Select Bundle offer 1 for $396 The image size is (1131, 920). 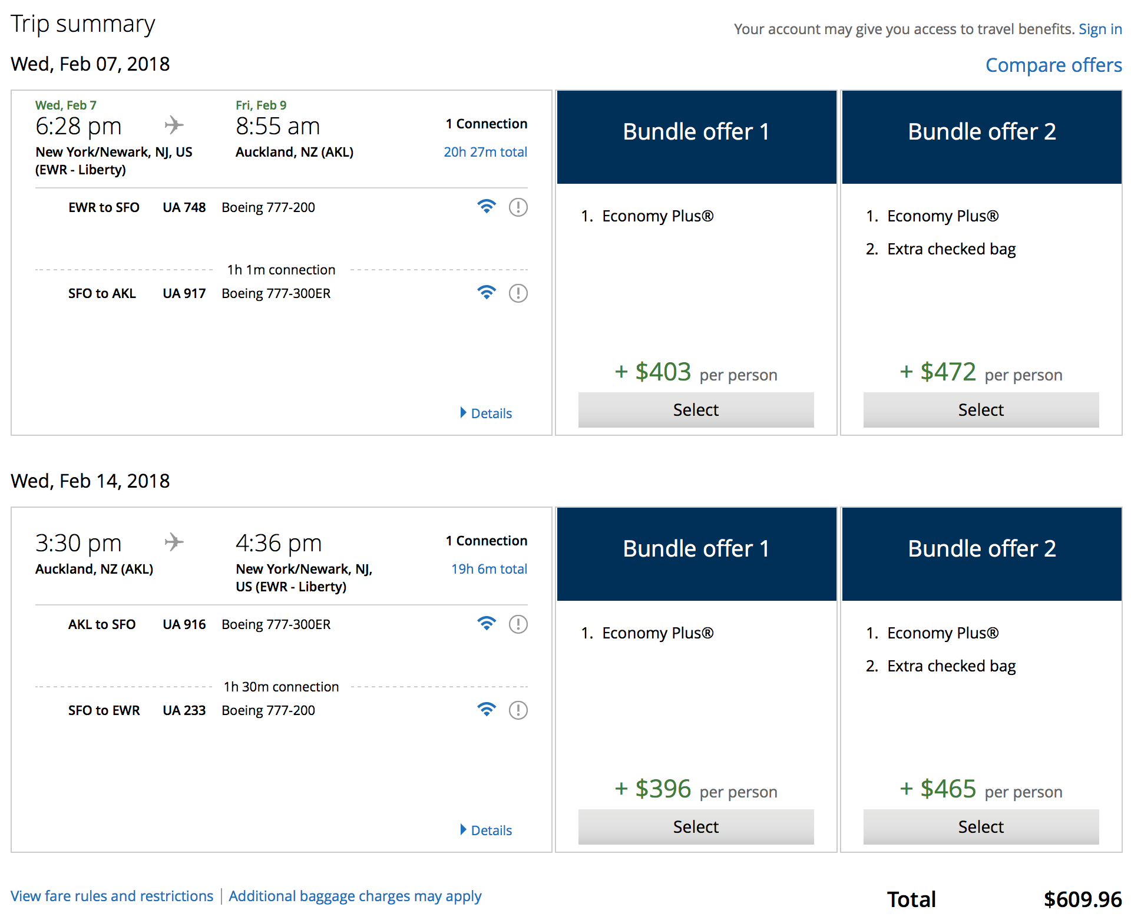point(696,827)
